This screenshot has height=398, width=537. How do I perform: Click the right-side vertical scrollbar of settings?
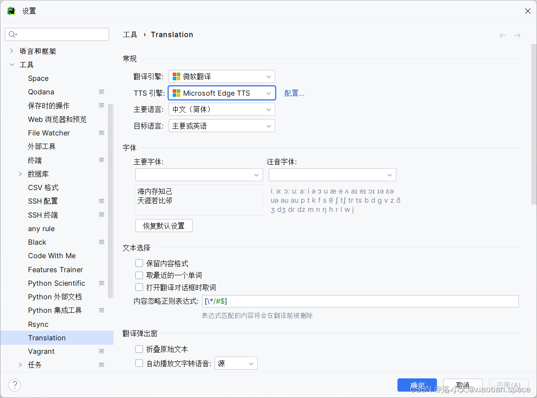coord(534,125)
